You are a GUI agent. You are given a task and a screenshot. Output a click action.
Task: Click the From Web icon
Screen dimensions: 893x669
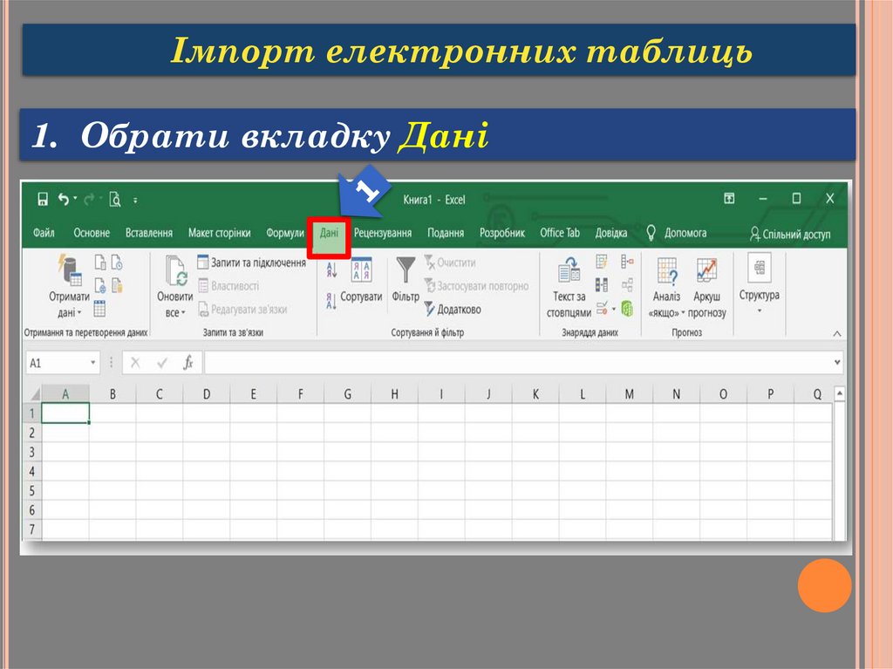[100, 285]
